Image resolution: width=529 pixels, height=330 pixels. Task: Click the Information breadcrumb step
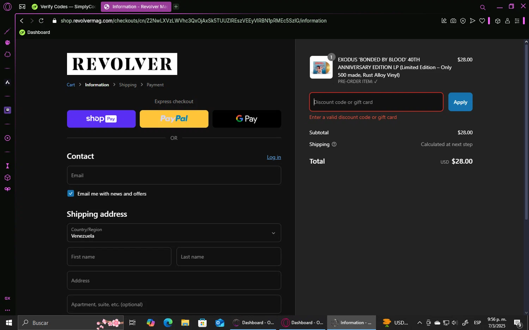tap(97, 85)
